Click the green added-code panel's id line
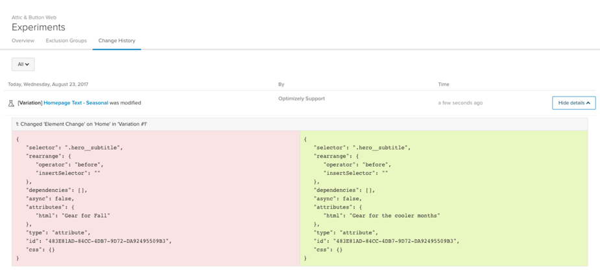 (x=387, y=241)
